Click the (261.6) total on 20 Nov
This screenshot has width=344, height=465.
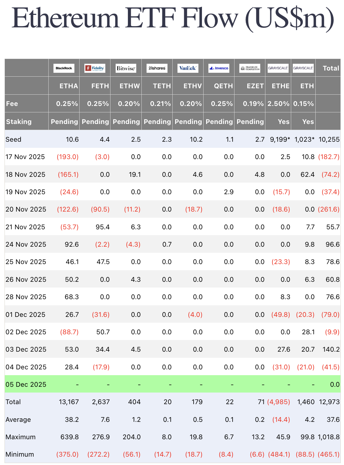tap(329, 209)
